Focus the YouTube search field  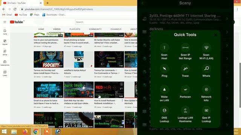click(x=106, y=22)
